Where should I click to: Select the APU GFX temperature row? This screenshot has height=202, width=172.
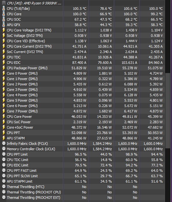pyautogui.click(x=83, y=25)
